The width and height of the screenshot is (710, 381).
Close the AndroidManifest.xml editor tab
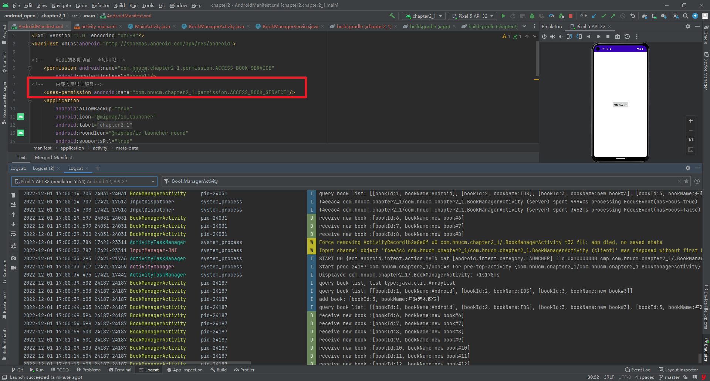[67, 26]
